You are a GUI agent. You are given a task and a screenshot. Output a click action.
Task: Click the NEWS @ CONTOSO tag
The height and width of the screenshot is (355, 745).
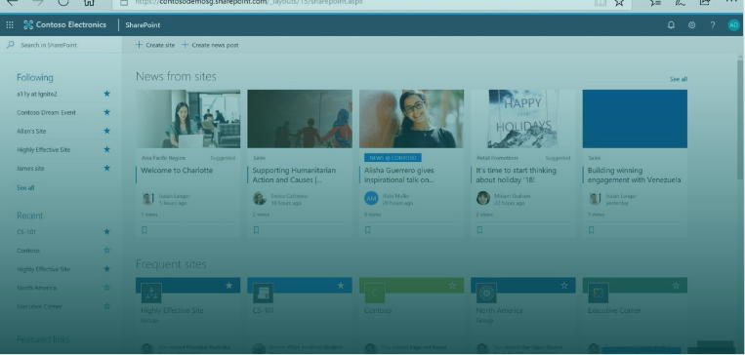(393, 158)
